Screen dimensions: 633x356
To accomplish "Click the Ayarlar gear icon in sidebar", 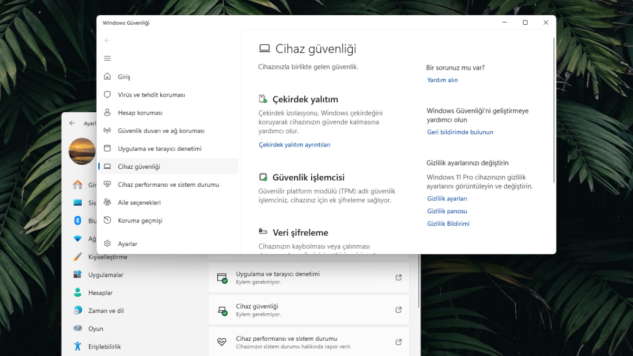I will coord(107,244).
